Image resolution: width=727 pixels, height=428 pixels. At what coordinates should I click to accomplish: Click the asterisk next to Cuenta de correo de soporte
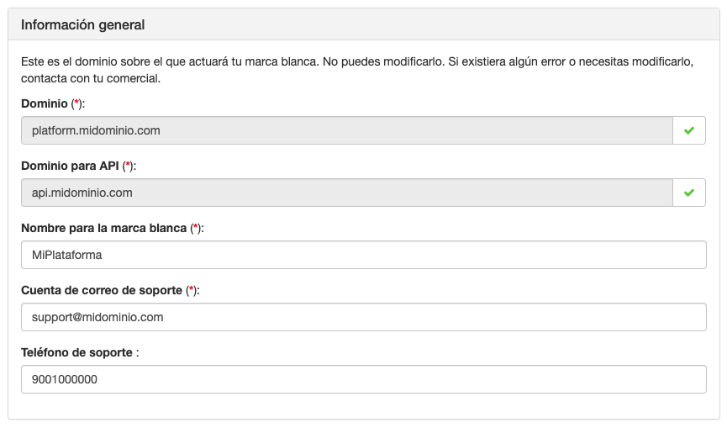tap(192, 290)
